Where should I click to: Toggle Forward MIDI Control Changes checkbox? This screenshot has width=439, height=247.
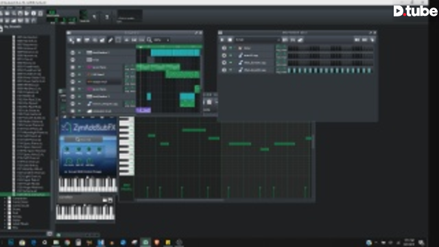66,172
